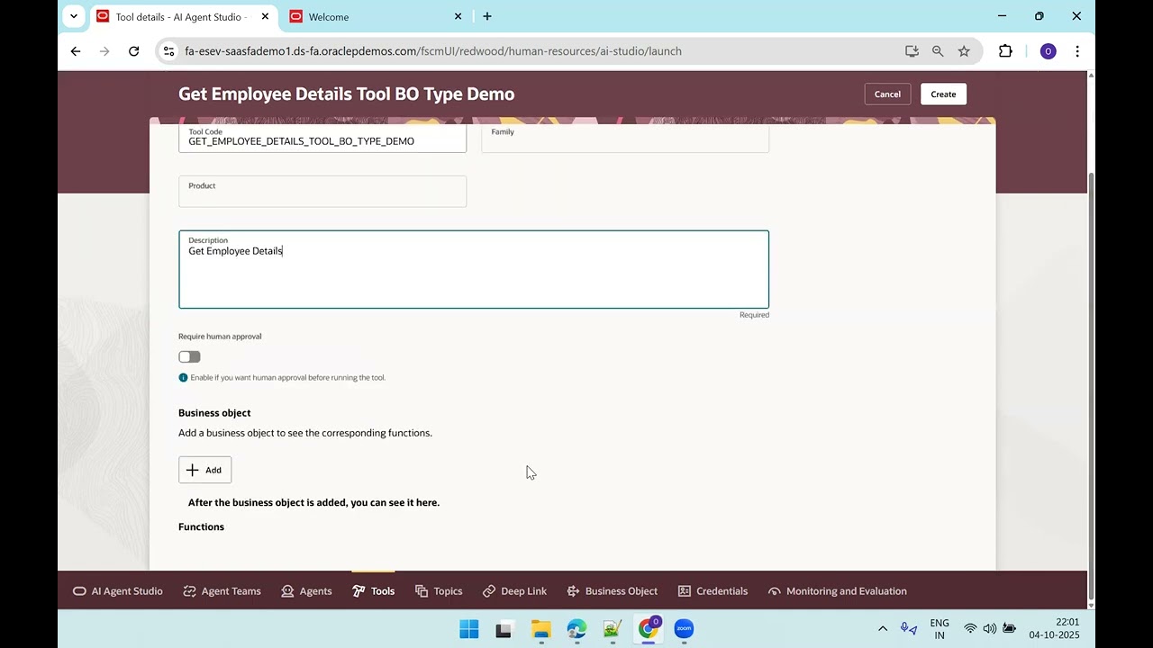Click the Create button
Image resolution: width=1153 pixels, height=648 pixels.
pyautogui.click(x=943, y=94)
